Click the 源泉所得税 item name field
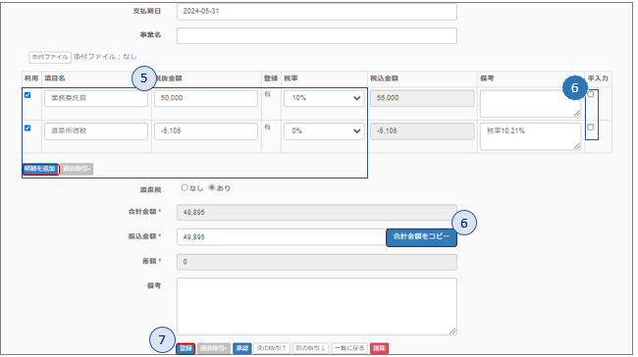 click(x=96, y=131)
